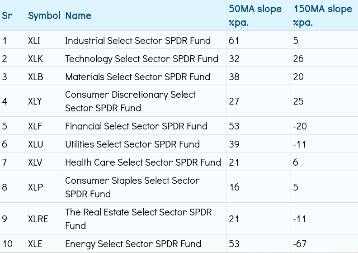Select Health Care Select Sector SPDR Fund

[x=143, y=162]
